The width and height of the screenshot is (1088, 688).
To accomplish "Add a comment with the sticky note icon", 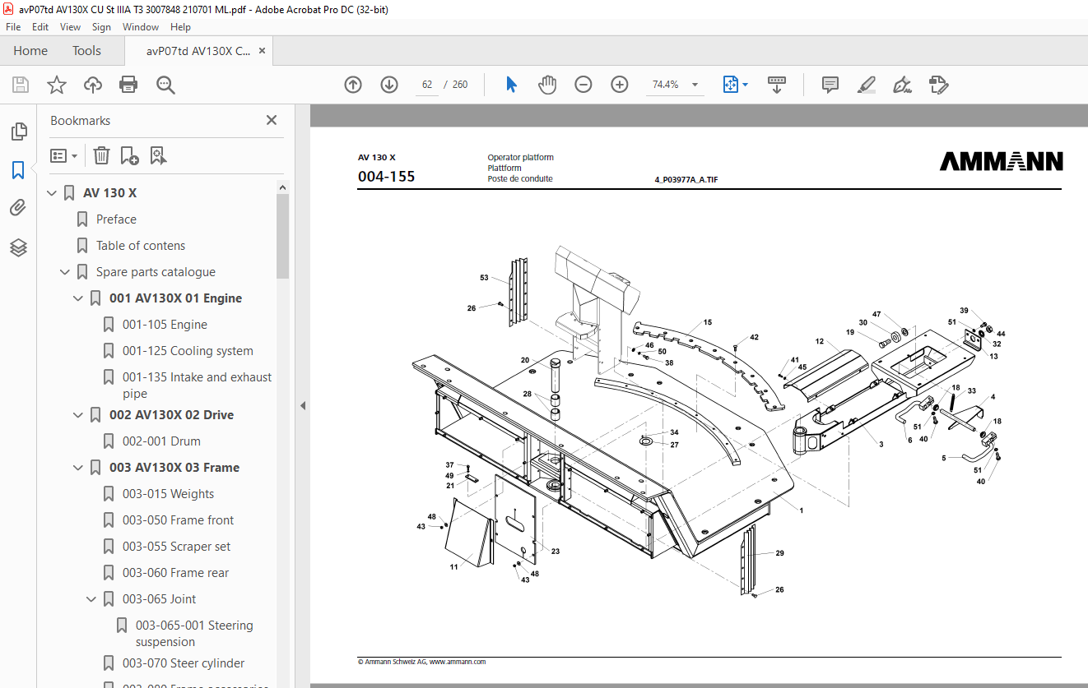I will [830, 85].
